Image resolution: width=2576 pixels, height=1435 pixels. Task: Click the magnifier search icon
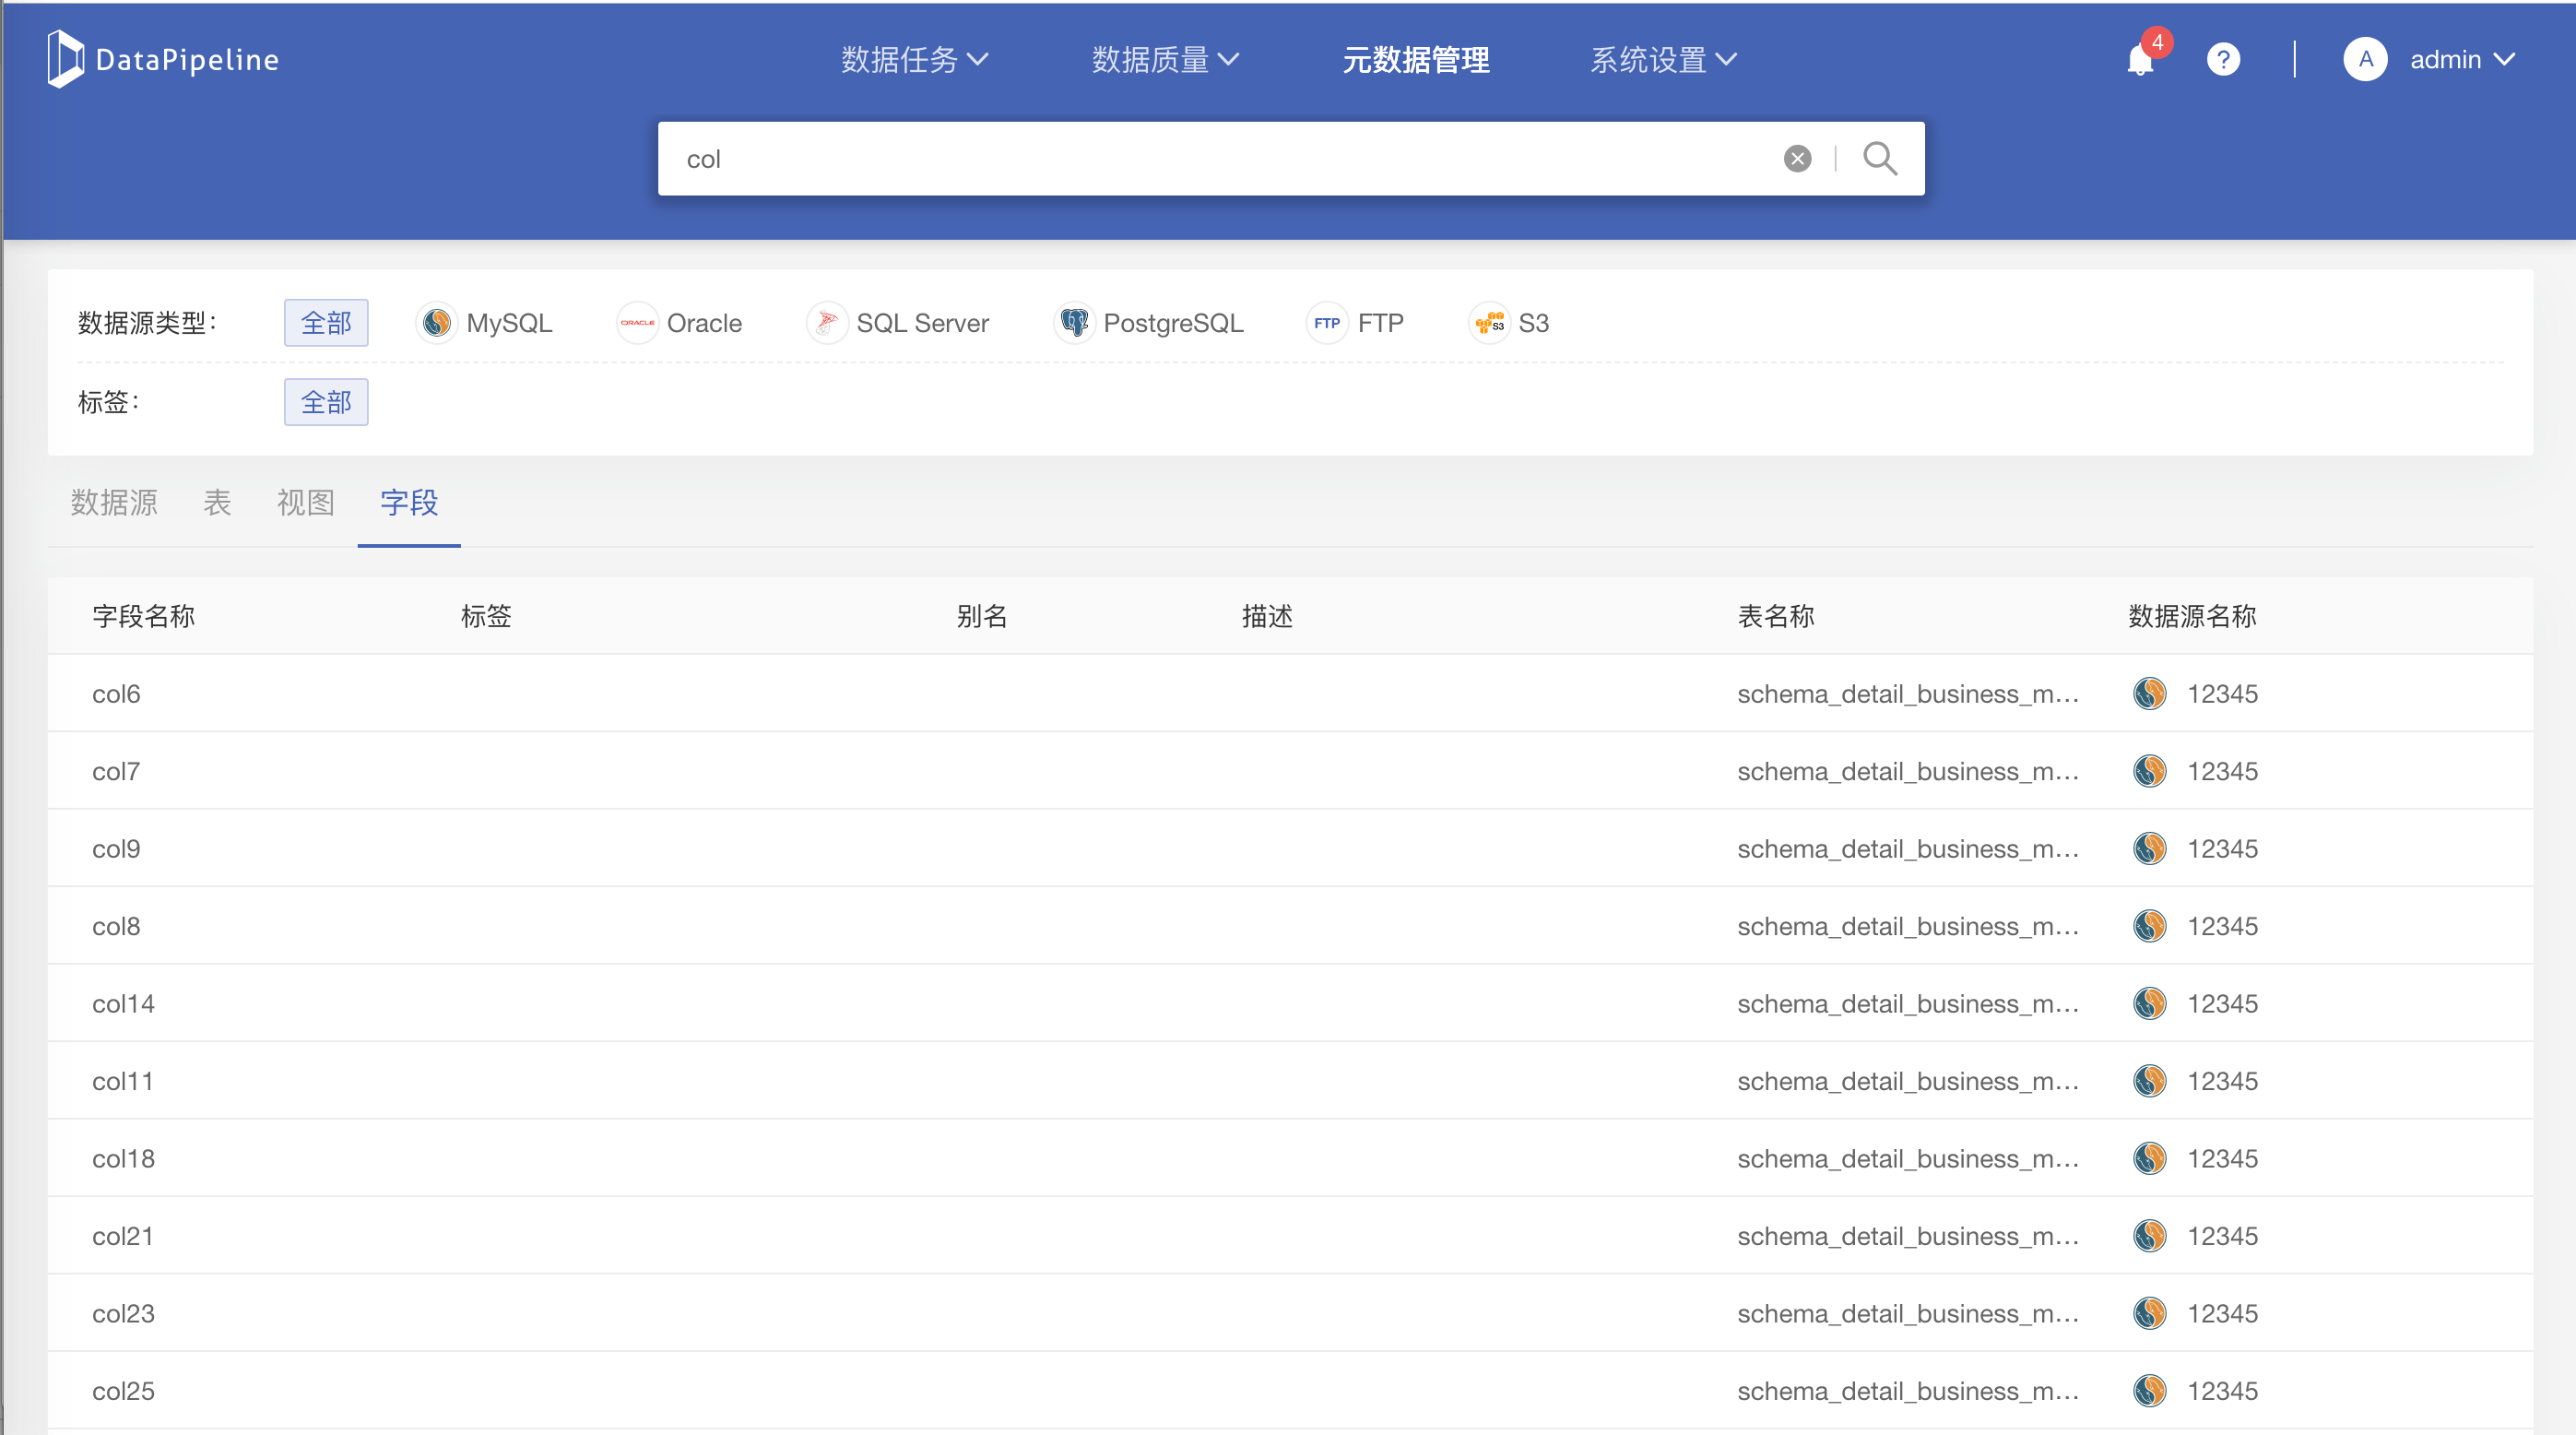coord(1879,159)
